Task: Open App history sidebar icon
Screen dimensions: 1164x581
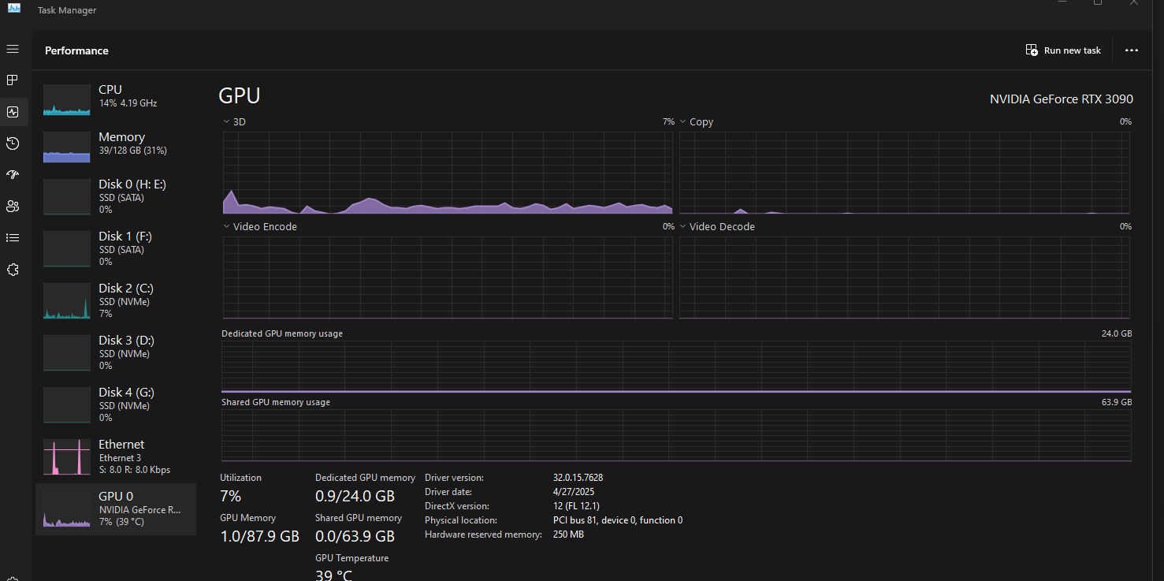Action: [x=13, y=143]
